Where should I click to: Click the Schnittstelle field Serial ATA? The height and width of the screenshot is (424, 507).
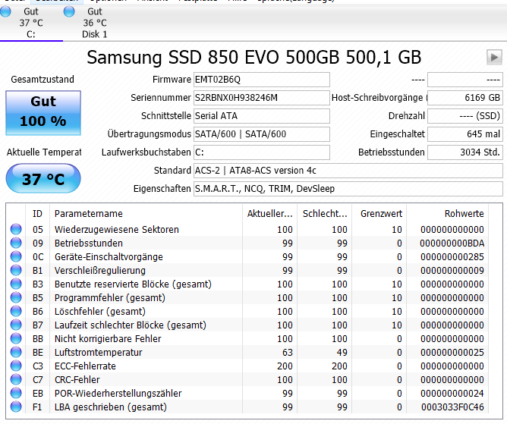[x=262, y=116]
